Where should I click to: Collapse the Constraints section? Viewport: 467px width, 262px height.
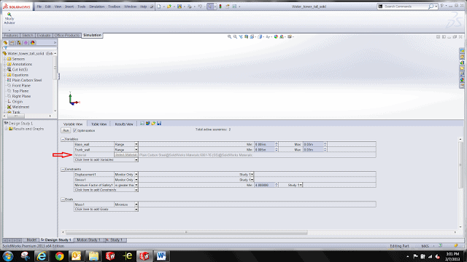[x=63, y=169]
